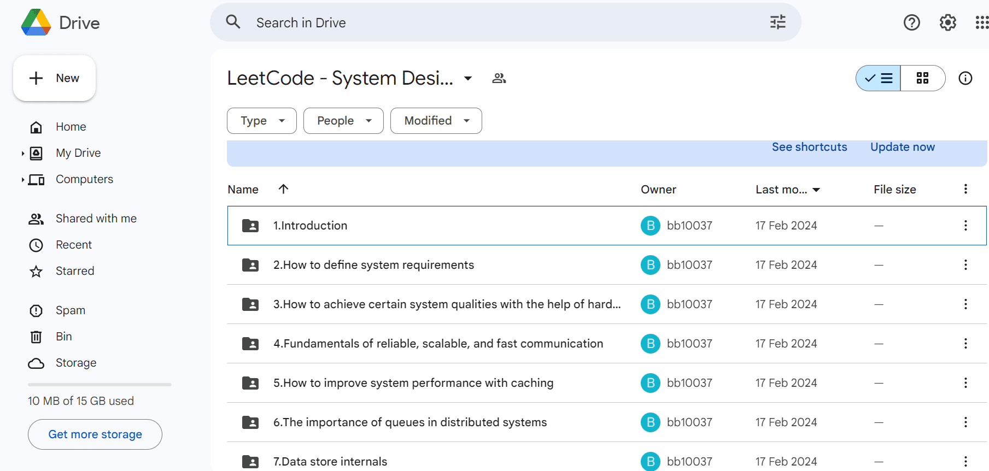Click the New button
The height and width of the screenshot is (471, 989).
point(54,78)
